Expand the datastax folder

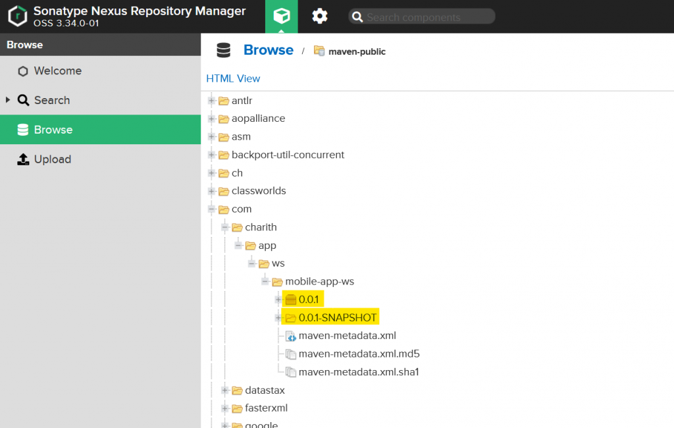(225, 390)
